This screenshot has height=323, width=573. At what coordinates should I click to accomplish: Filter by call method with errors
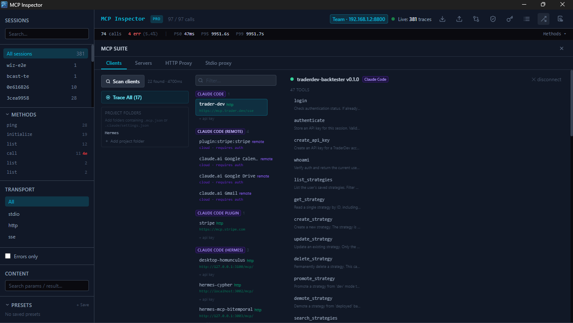click(x=47, y=153)
